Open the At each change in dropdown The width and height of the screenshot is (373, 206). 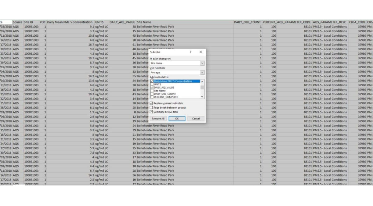point(202,63)
